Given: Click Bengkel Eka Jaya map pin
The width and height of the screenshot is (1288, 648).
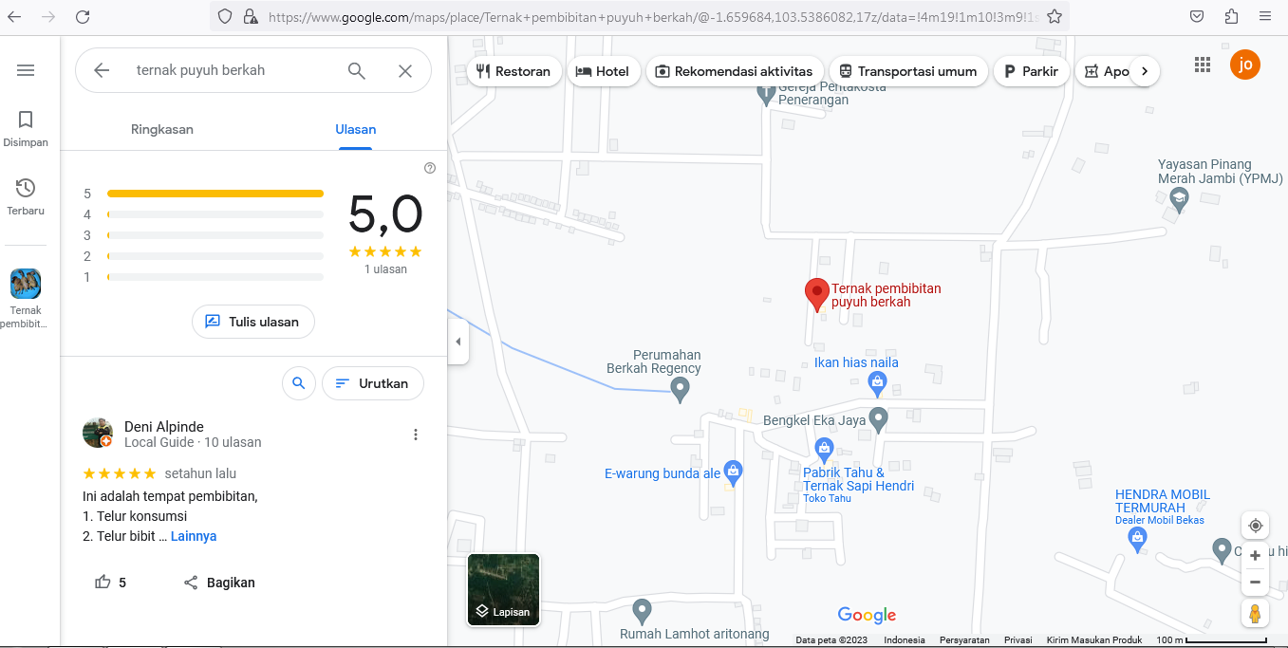Looking at the screenshot, I should pos(879,418).
